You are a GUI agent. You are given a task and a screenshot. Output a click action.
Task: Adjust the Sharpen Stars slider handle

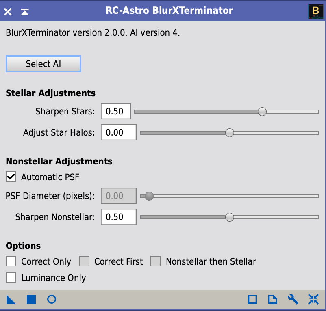(x=262, y=112)
